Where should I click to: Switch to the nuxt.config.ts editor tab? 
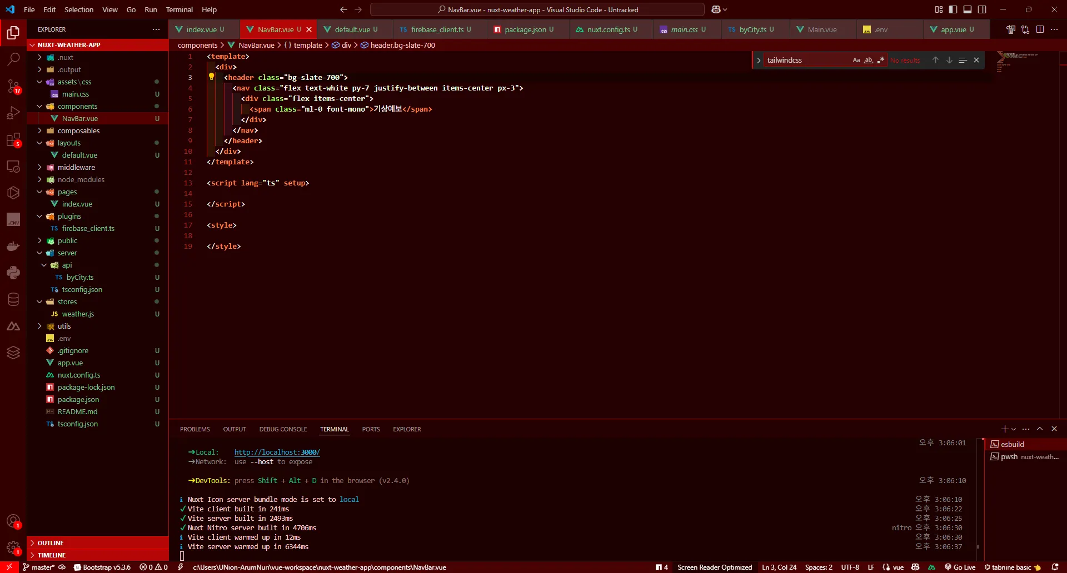click(x=609, y=29)
